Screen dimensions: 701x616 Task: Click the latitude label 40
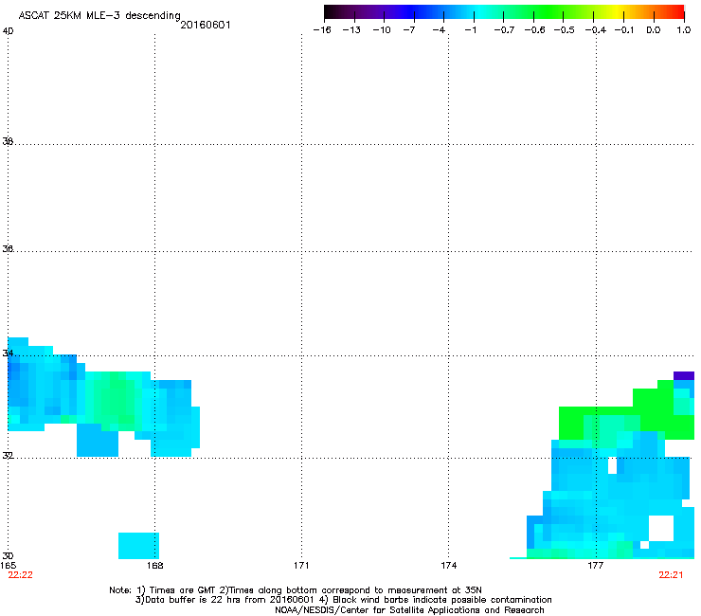8,31
